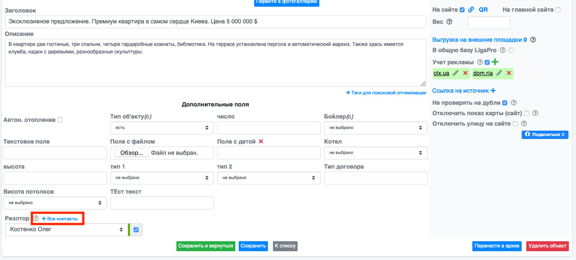This screenshot has height=260, width=576.
Task: Enable the Автон. отопление checkbox
Action: click(60, 120)
